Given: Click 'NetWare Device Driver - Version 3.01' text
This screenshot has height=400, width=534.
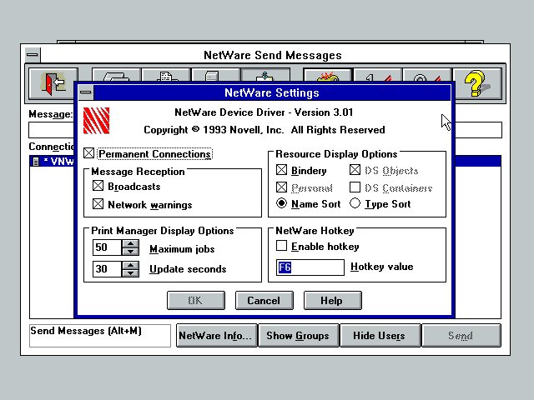Looking at the screenshot, I should 264,112.
